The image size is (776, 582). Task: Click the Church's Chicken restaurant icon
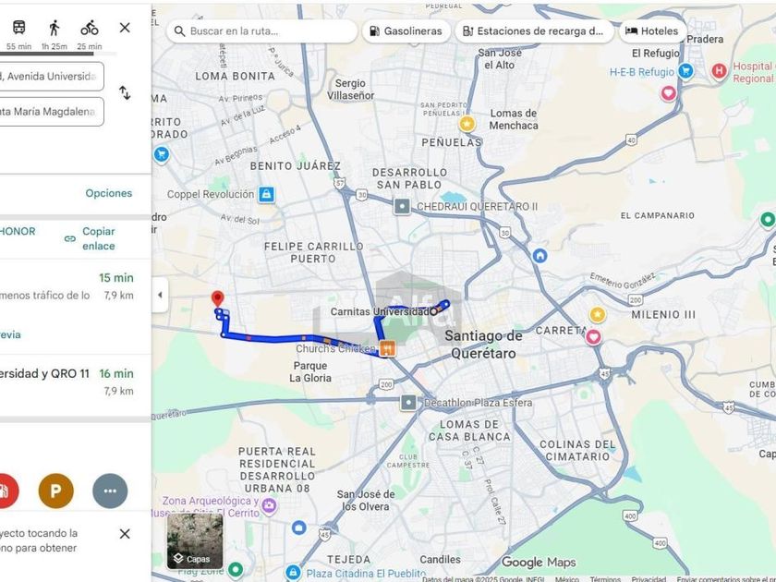pos(387,348)
